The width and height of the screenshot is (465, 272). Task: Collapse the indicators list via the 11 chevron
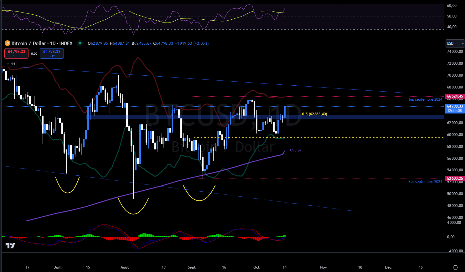click(x=11, y=64)
